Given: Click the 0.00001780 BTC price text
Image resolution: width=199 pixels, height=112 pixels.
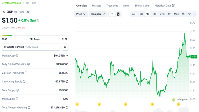Looking at the screenshot, I should [10, 28].
